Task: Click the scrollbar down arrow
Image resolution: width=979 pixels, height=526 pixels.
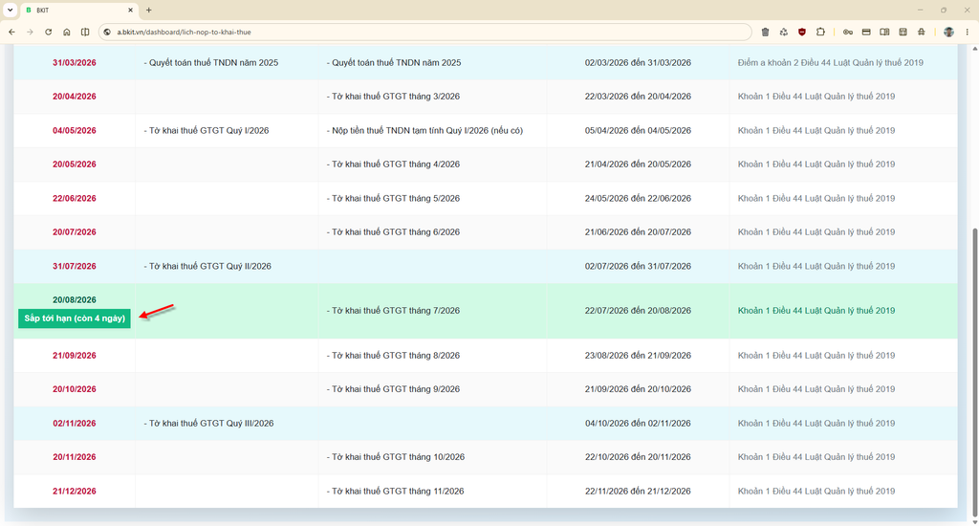Action: click(975, 522)
